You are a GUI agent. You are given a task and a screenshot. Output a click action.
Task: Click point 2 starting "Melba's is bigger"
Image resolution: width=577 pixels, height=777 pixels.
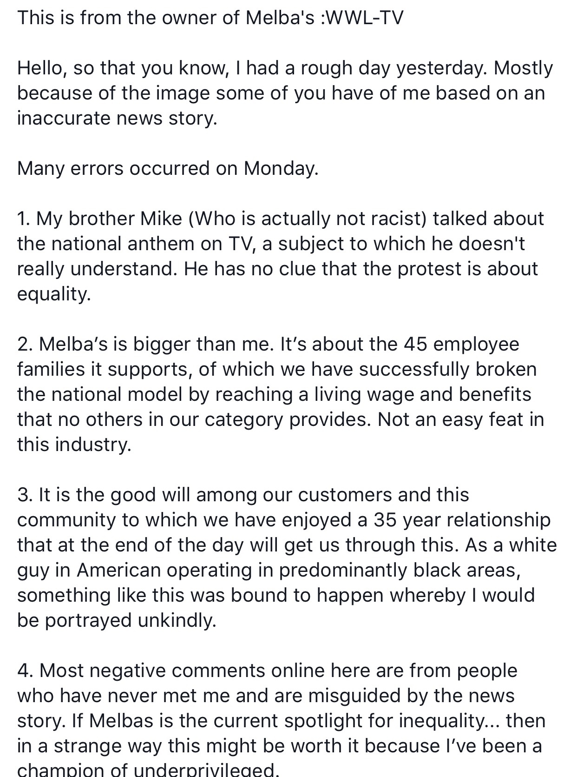click(x=281, y=394)
